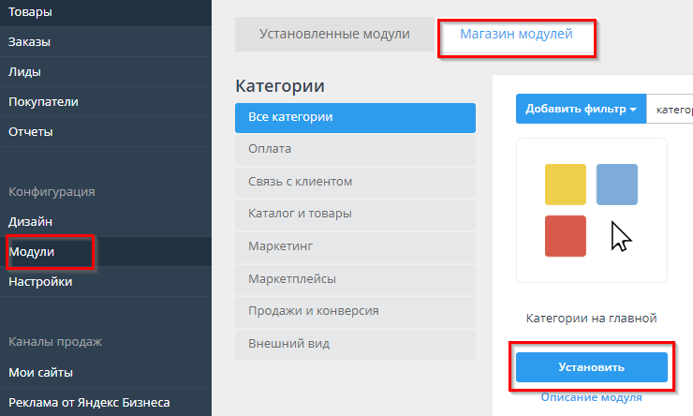Select the Связь с клиентом category
The height and width of the screenshot is (416, 693).
point(355,181)
